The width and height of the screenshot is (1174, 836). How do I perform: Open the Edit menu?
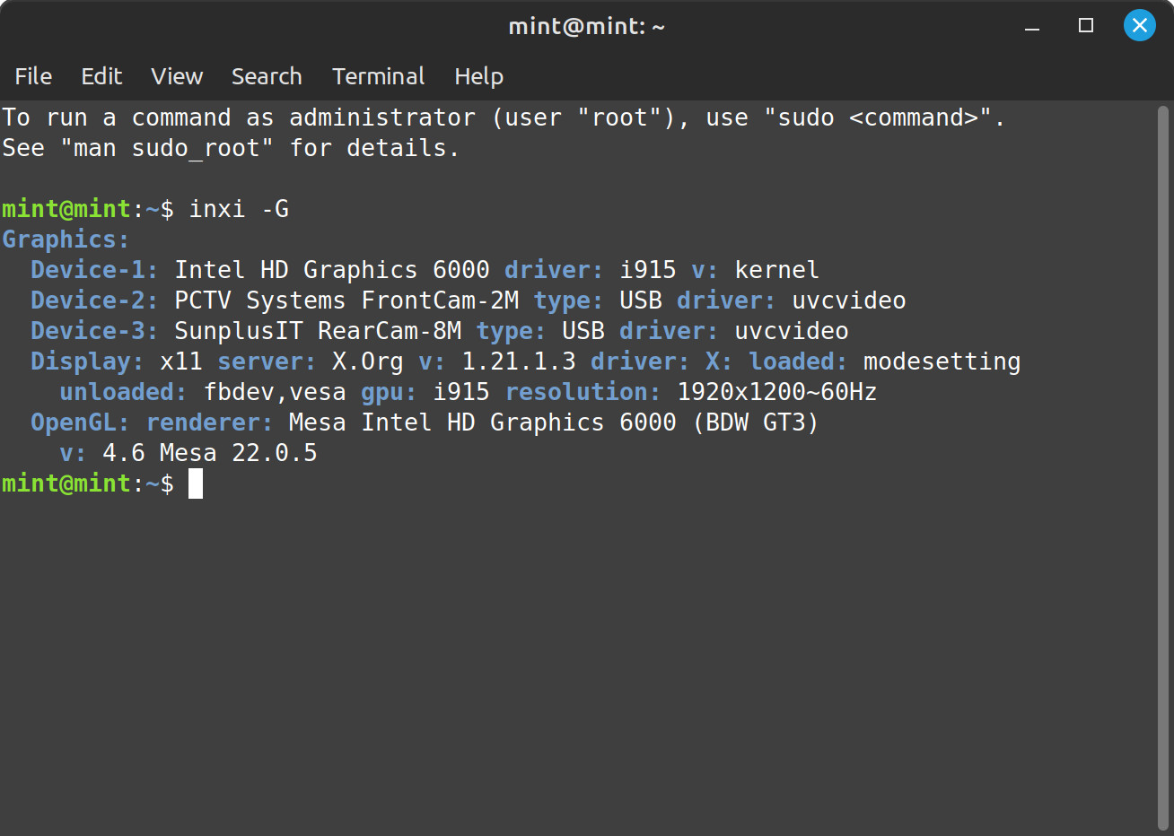[101, 76]
